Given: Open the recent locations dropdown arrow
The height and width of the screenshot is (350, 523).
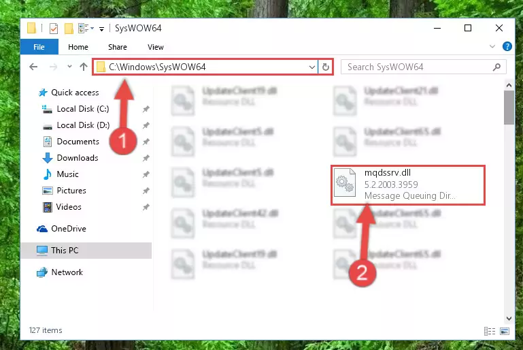Looking at the screenshot, I should [69, 67].
